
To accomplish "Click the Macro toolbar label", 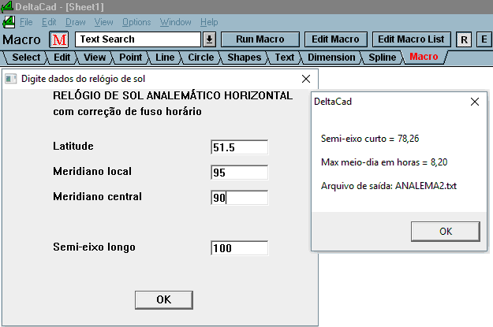I will (21, 40).
